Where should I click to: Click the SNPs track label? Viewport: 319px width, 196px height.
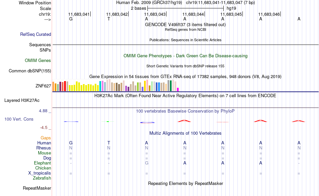[x=45, y=50]
